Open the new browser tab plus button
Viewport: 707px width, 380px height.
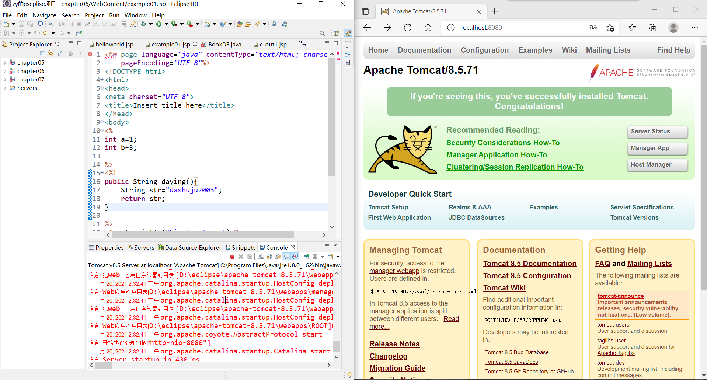pyautogui.click(x=495, y=11)
